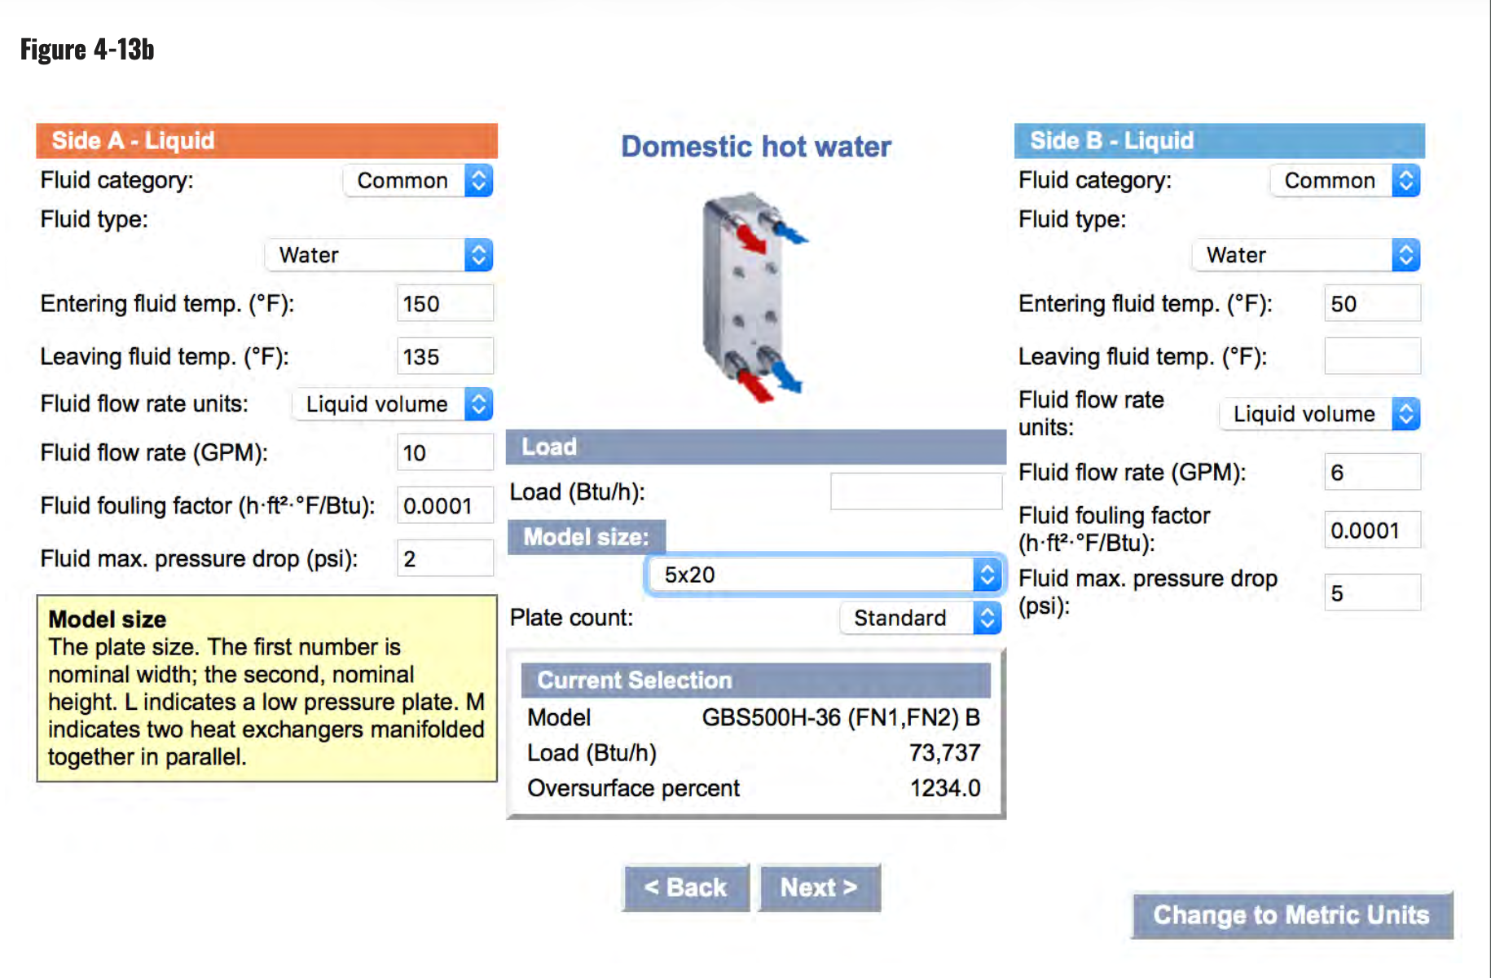
Task: Click Side B flow rate GPM field 6
Action: pyautogui.click(x=1373, y=472)
